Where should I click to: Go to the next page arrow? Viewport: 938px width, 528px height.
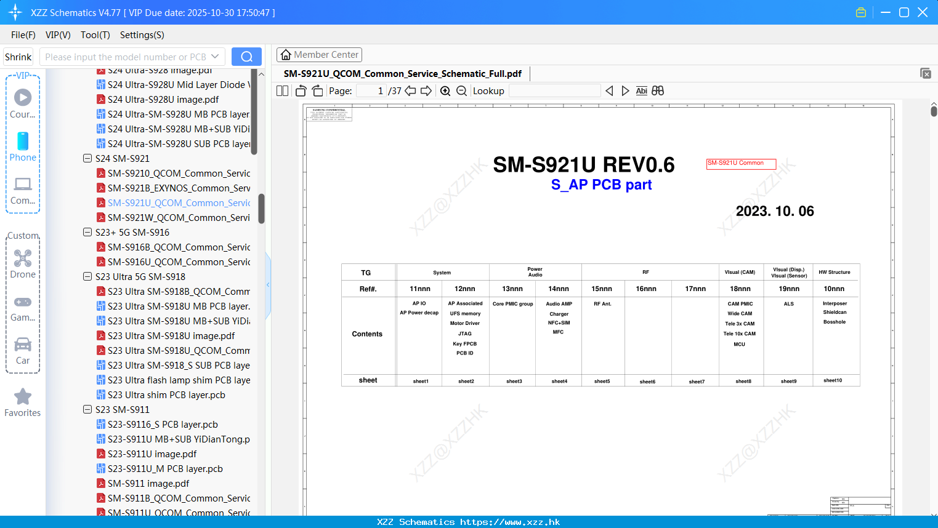(x=426, y=91)
